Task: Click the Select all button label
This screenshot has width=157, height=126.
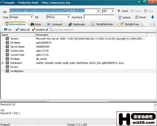Action: pos(25,30)
